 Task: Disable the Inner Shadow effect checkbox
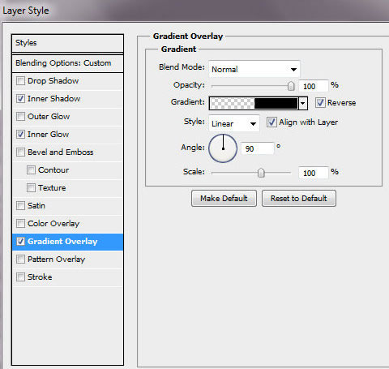pos(20,99)
